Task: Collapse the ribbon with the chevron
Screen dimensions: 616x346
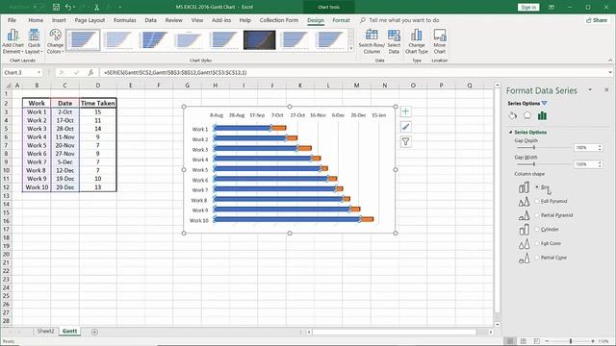Action: point(610,61)
